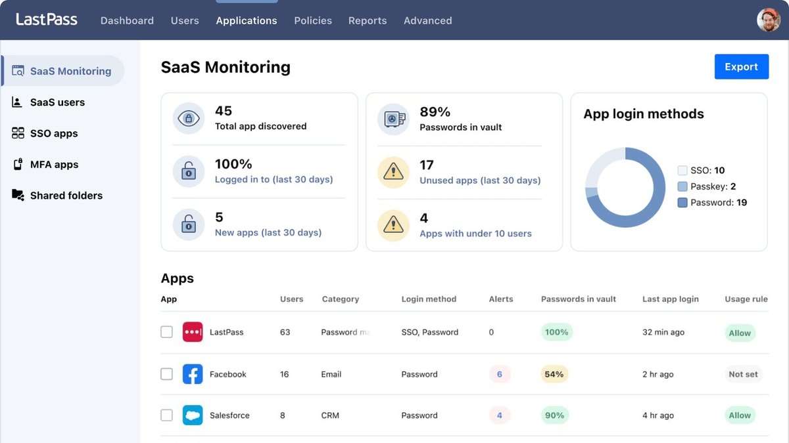789x443 pixels.
Task: Click the Not set usage rule badge
Action: pyautogui.click(x=744, y=374)
